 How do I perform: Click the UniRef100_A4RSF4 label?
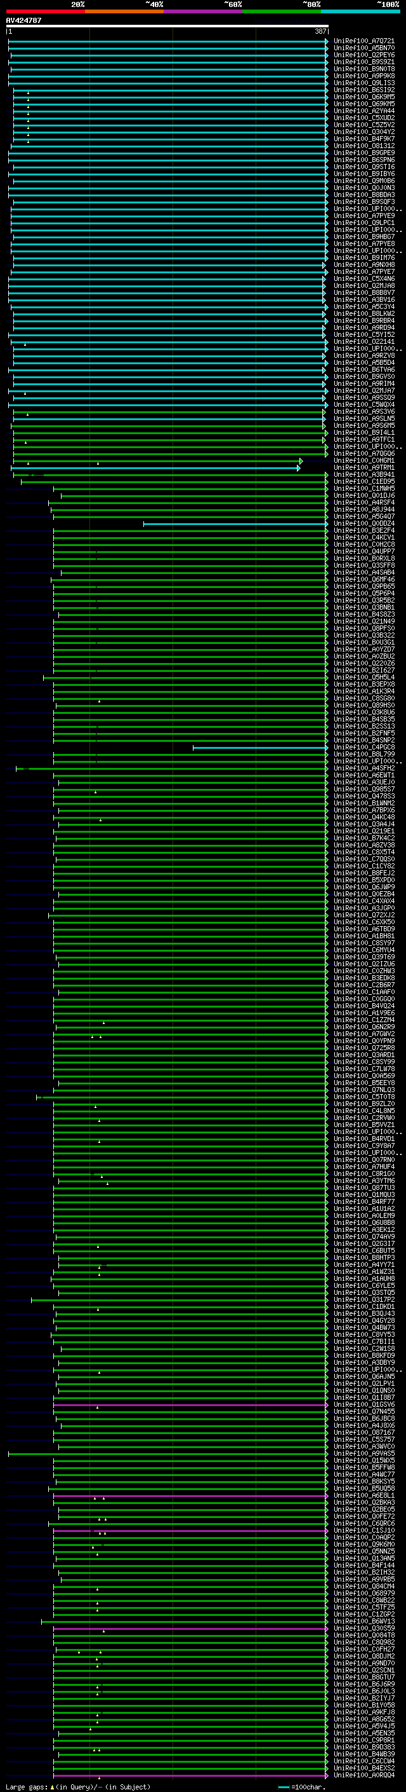[364, 502]
